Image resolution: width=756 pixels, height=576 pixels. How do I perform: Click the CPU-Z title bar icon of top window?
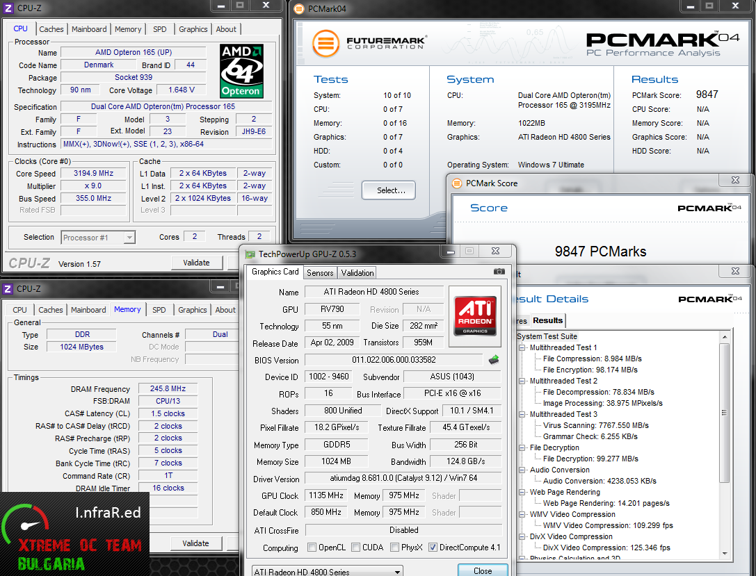(8, 8)
